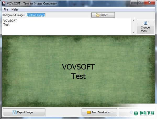The width and height of the screenshot is (157, 119).
Task: Click Send Feedback button
Action: coord(99,112)
